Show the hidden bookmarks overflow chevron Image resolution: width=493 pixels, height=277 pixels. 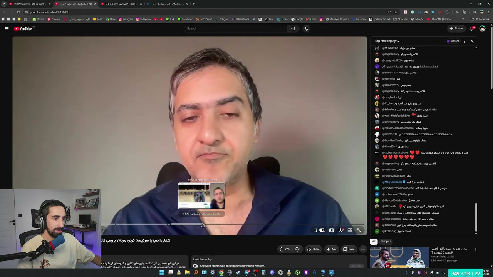tap(463, 19)
